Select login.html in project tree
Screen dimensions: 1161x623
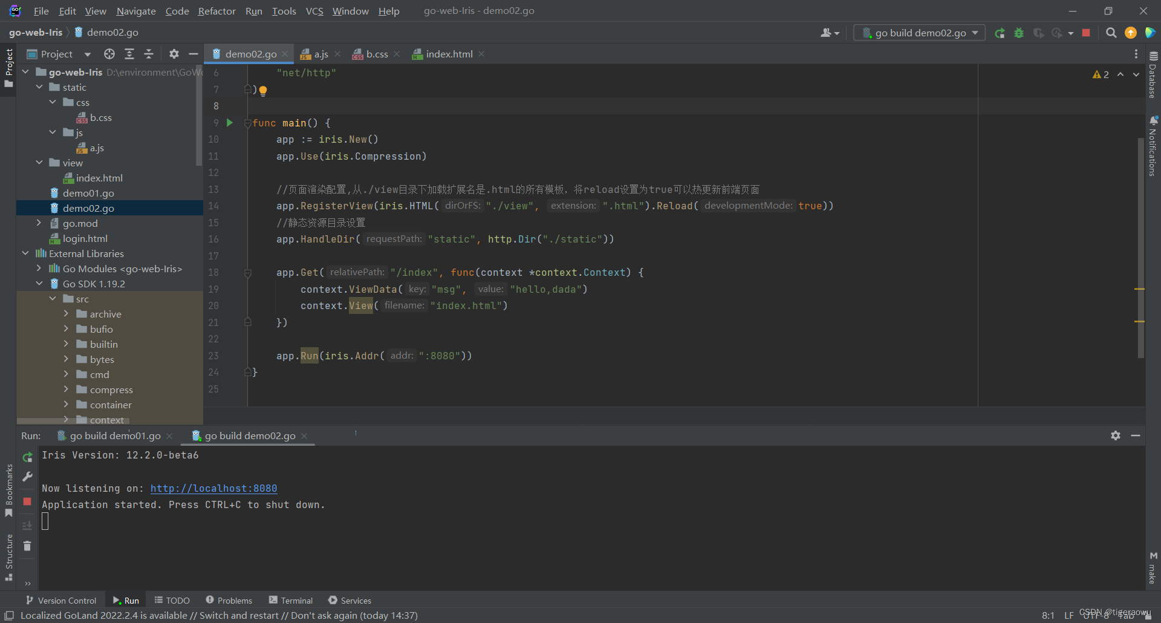coord(85,238)
